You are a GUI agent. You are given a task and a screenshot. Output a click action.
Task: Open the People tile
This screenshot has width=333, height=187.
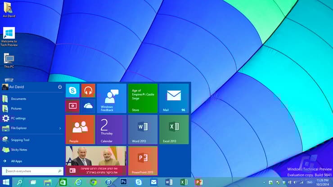click(x=80, y=129)
